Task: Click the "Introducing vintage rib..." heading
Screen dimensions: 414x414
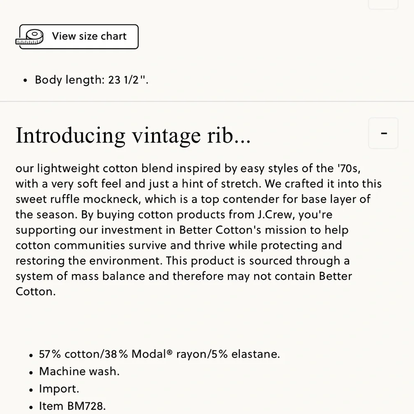Action: [133, 135]
